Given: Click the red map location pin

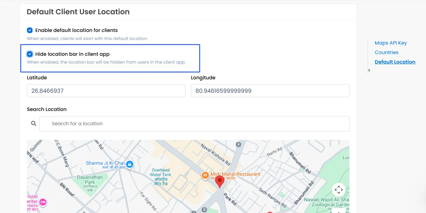Looking at the screenshot, I should (220, 182).
